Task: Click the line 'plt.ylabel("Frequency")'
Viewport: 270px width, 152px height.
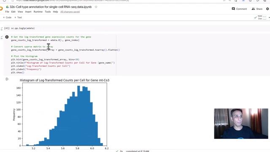Action: [x=26, y=69]
